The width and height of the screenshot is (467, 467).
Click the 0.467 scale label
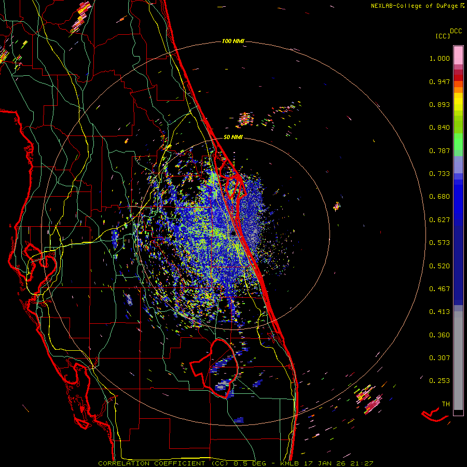click(439, 289)
